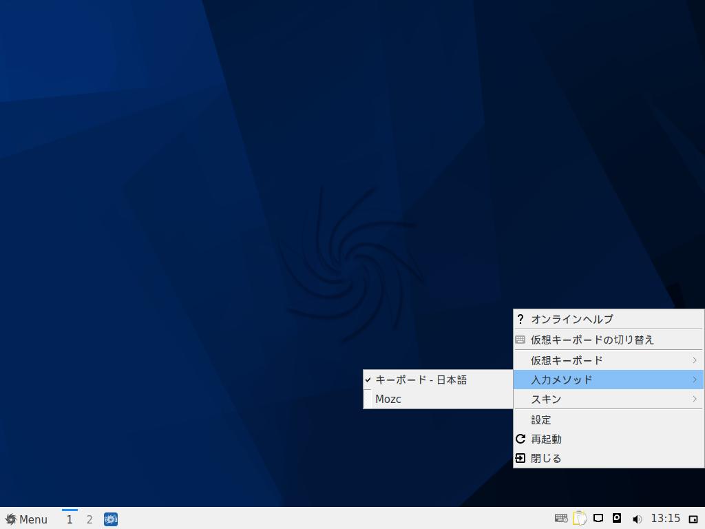Expand the スキン submenu arrow
The image size is (705, 529).
(695, 399)
